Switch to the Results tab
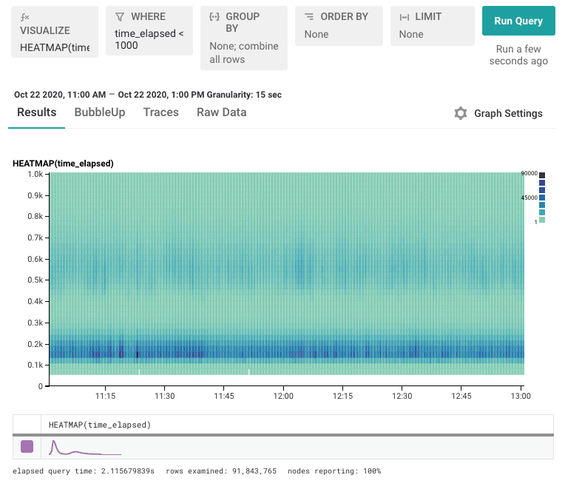 pyautogui.click(x=36, y=112)
